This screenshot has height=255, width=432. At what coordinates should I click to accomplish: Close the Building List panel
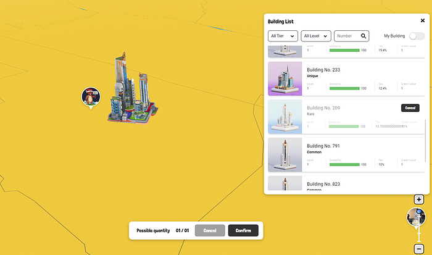click(423, 20)
